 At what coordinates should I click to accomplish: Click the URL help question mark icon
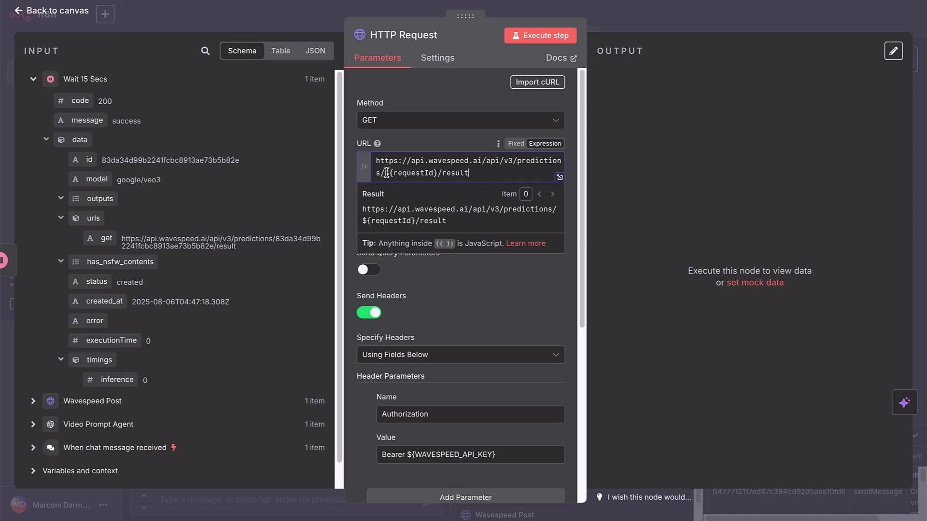point(377,144)
